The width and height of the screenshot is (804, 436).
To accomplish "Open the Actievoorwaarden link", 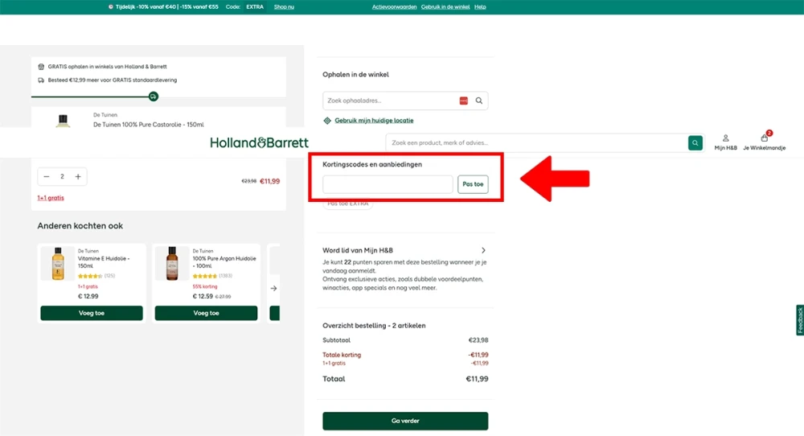I will pyautogui.click(x=394, y=6).
